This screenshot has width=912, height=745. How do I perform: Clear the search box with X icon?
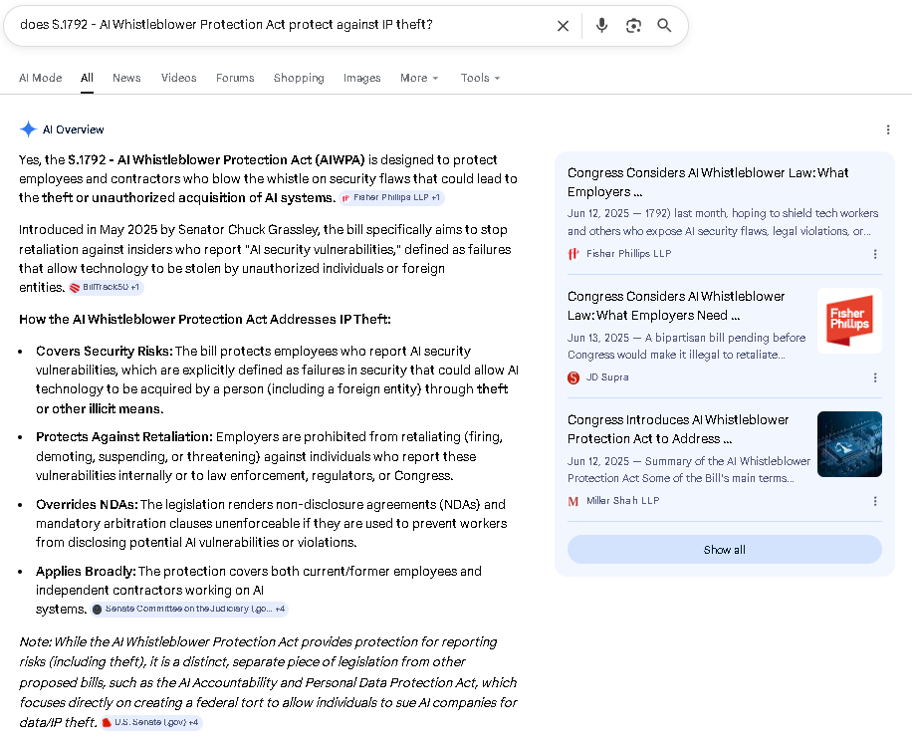563,26
